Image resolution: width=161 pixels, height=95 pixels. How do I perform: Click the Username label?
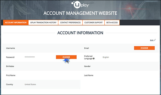[x=10, y=48]
